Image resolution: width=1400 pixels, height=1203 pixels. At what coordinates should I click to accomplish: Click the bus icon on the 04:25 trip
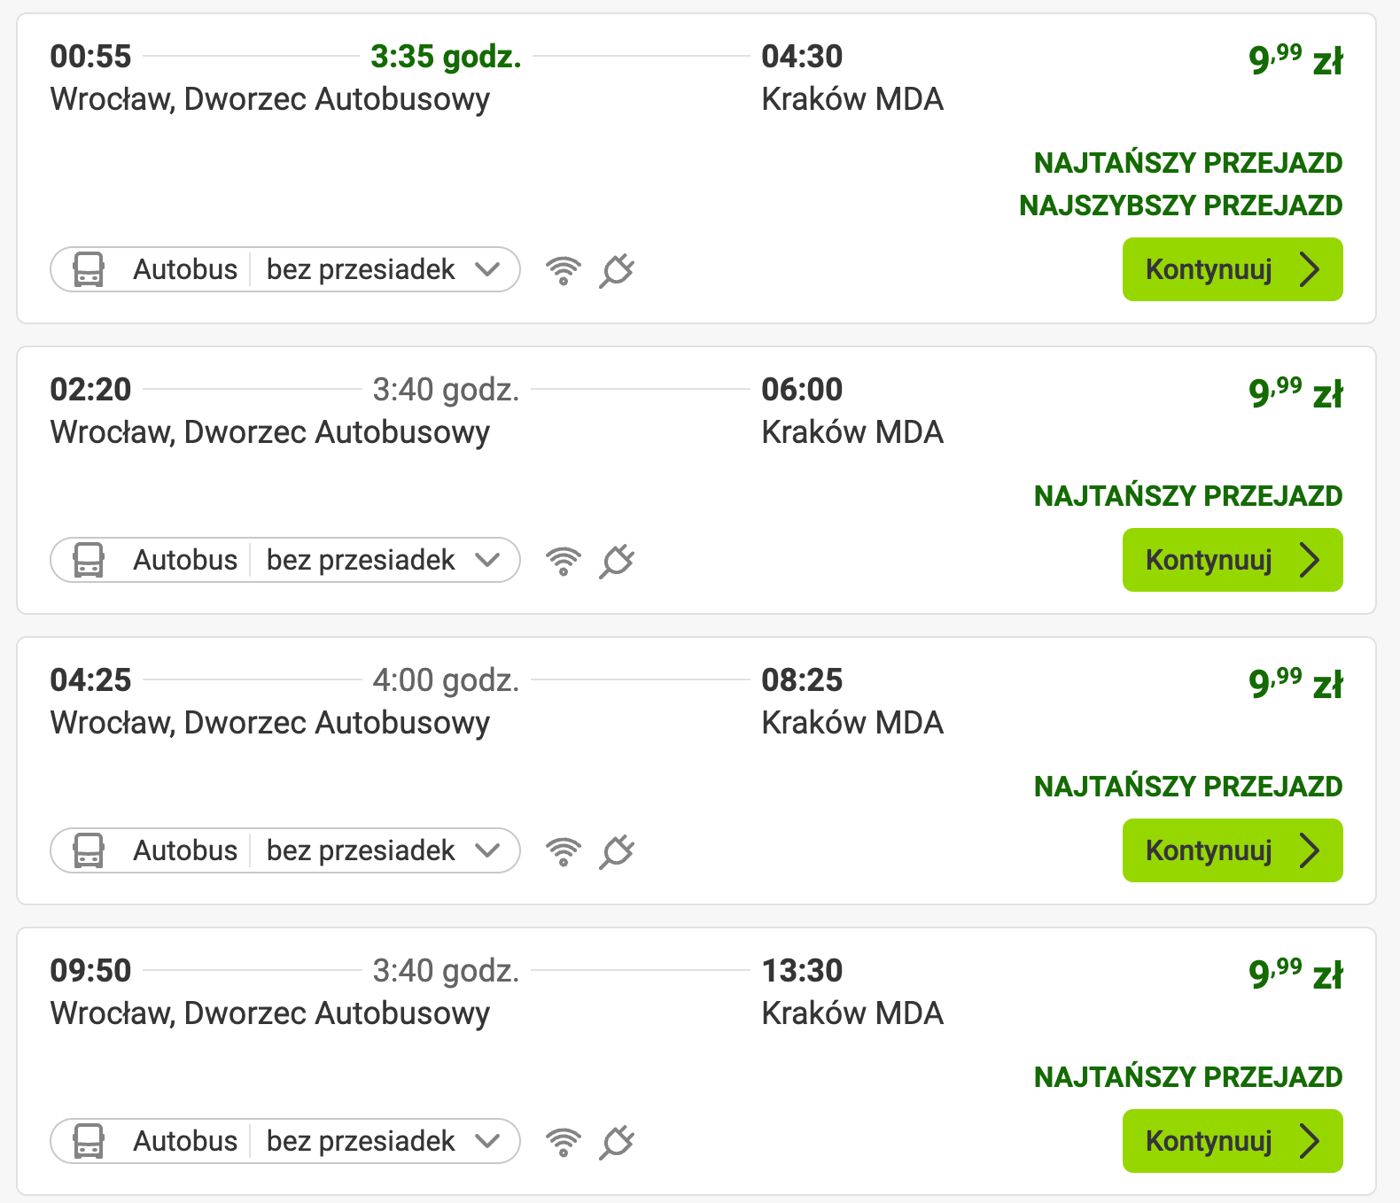click(89, 850)
